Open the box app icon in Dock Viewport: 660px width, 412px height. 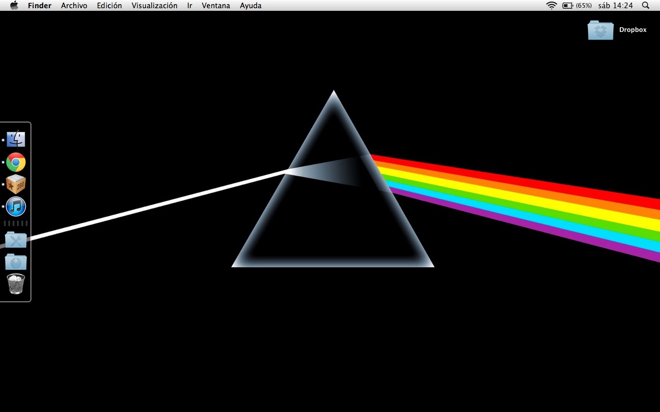point(16,184)
